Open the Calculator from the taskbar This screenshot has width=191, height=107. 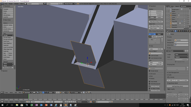click(61, 105)
